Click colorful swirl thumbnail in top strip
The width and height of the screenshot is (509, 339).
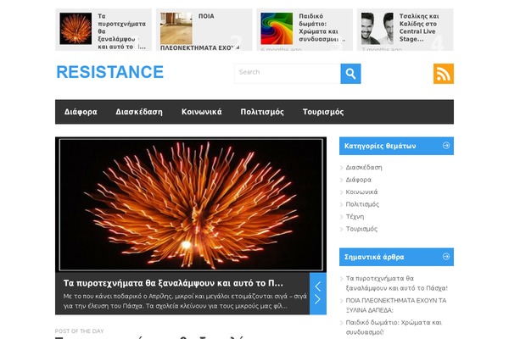277,29
